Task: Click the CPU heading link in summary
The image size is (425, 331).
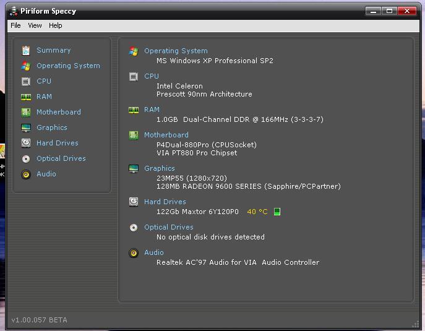Action: point(151,77)
